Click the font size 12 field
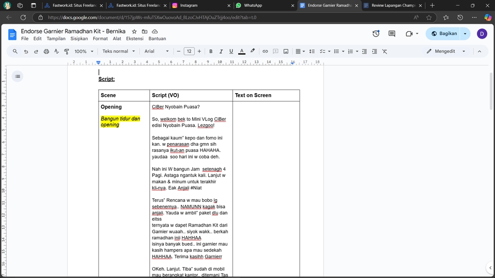Viewport: 495px width, 278px height. pos(189,51)
